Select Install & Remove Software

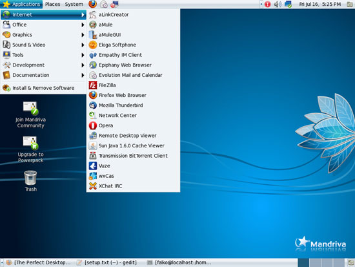pos(43,88)
